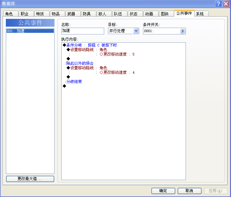Switch to the 动画 tab
Screen dimensions: 231x197
pos(151,14)
